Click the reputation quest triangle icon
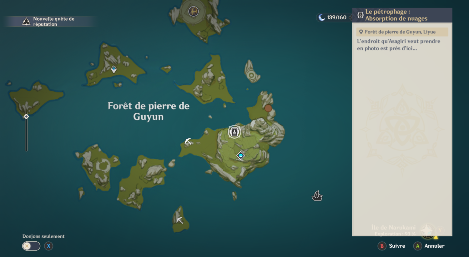This screenshot has height=257, width=469. 26,22
